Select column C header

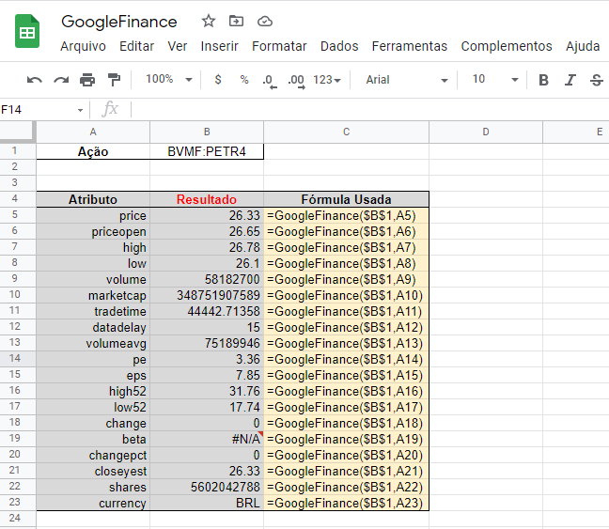click(346, 132)
